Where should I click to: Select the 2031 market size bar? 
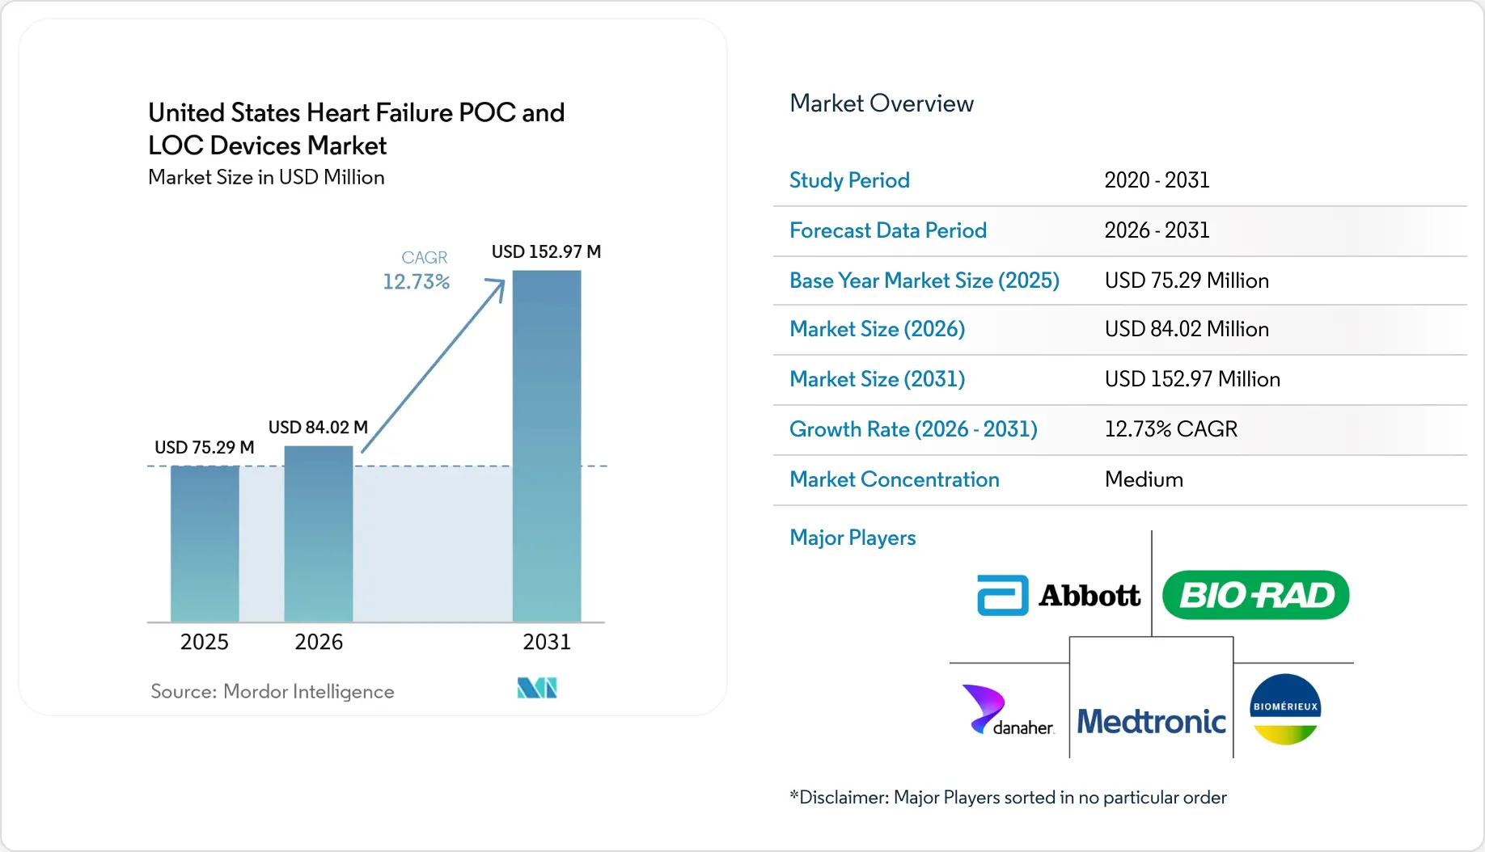[547, 446]
